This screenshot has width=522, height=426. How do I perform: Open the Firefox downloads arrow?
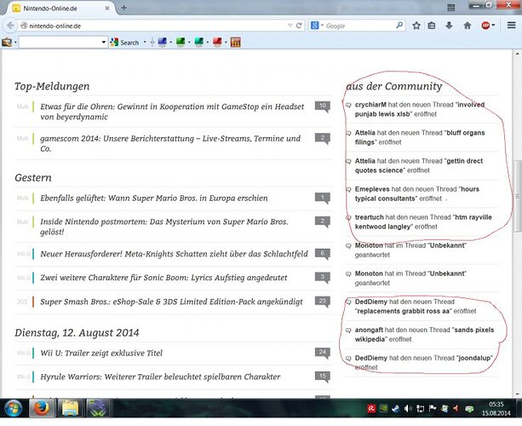click(450, 26)
